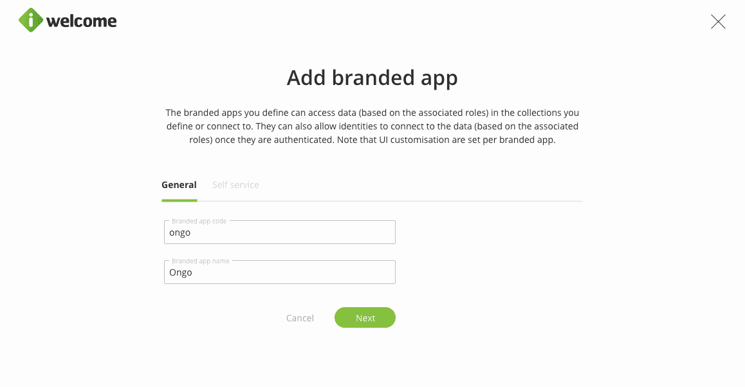Click the "Branded app name" floating label

pos(200,261)
